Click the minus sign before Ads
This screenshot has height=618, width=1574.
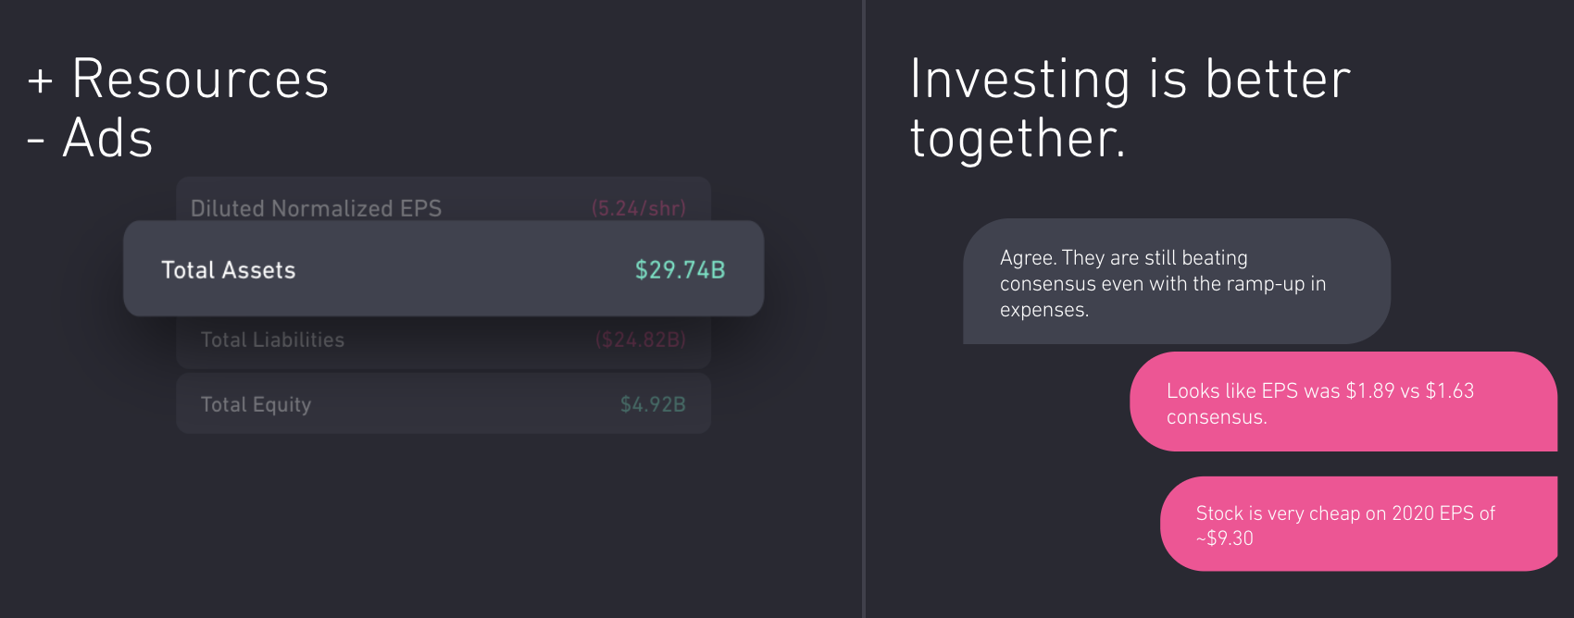36,141
